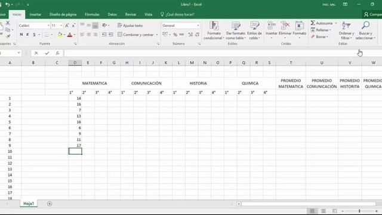382x215 pixels.
Task: Open Dar formato como tabla
Action: (x=236, y=30)
